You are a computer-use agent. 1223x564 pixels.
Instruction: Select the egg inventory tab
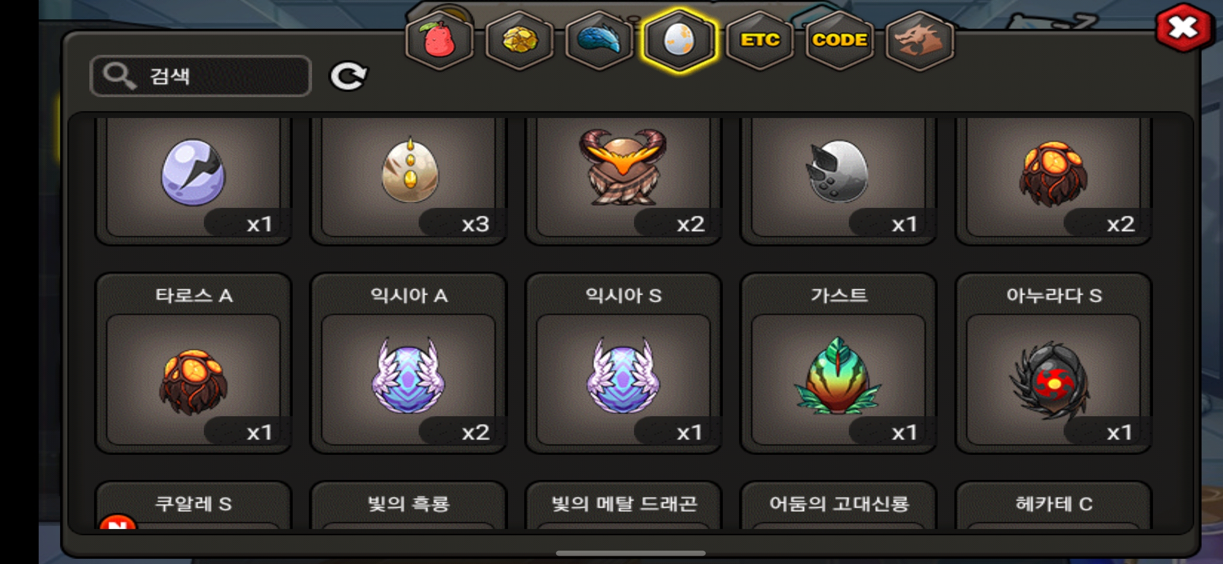point(679,41)
